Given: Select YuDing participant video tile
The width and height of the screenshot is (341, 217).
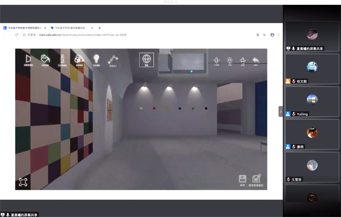Looking at the screenshot, I should (312, 102).
